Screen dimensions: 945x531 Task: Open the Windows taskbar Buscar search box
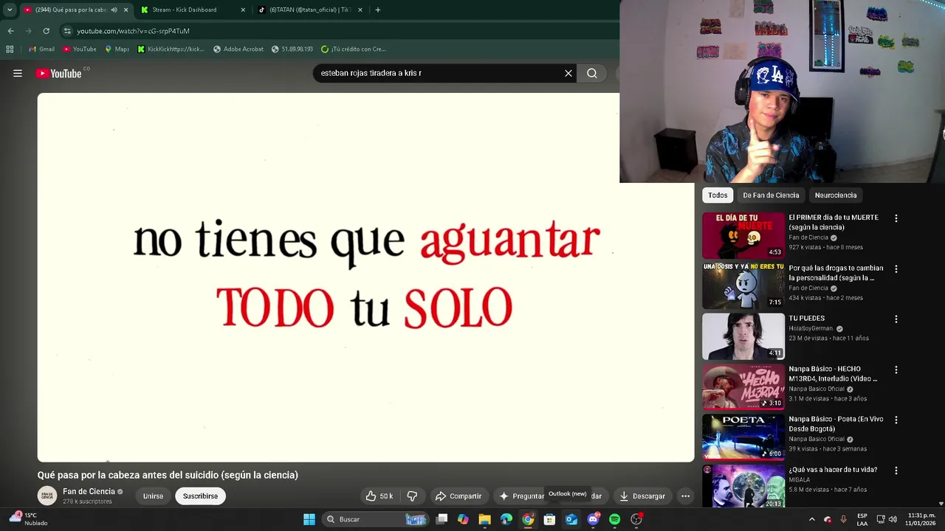click(x=377, y=519)
